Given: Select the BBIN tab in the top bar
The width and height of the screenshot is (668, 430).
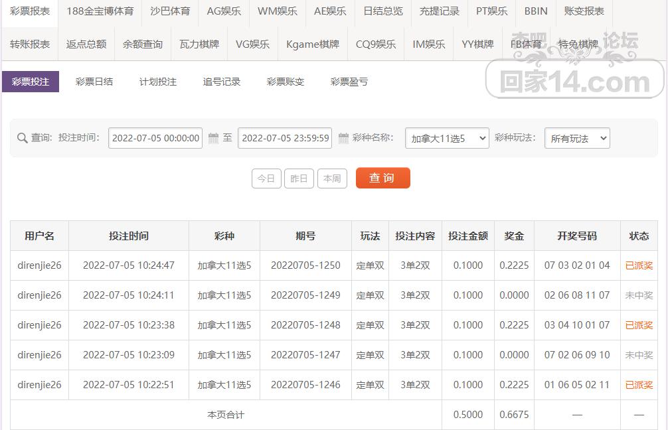Looking at the screenshot, I should point(535,11).
